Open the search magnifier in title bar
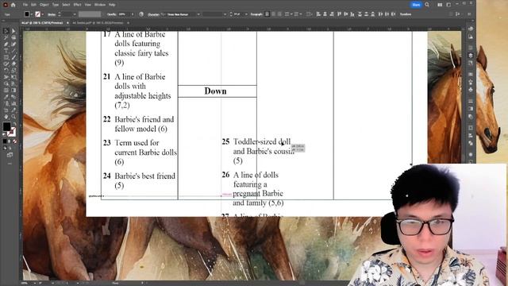 click(x=427, y=5)
